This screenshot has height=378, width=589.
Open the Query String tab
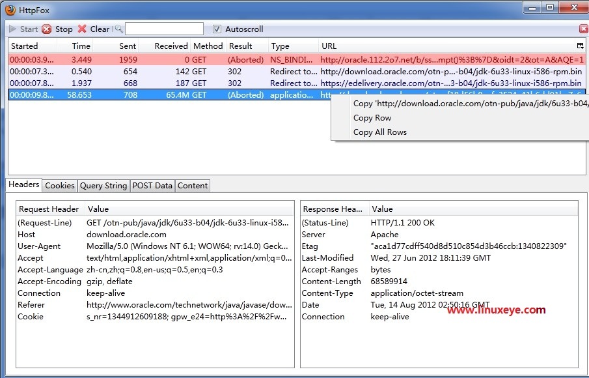coord(103,186)
